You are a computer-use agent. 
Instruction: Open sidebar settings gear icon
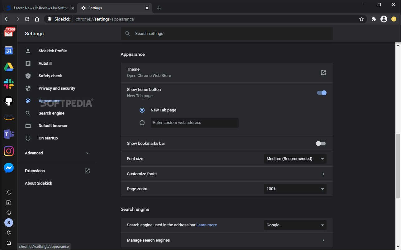click(9, 233)
